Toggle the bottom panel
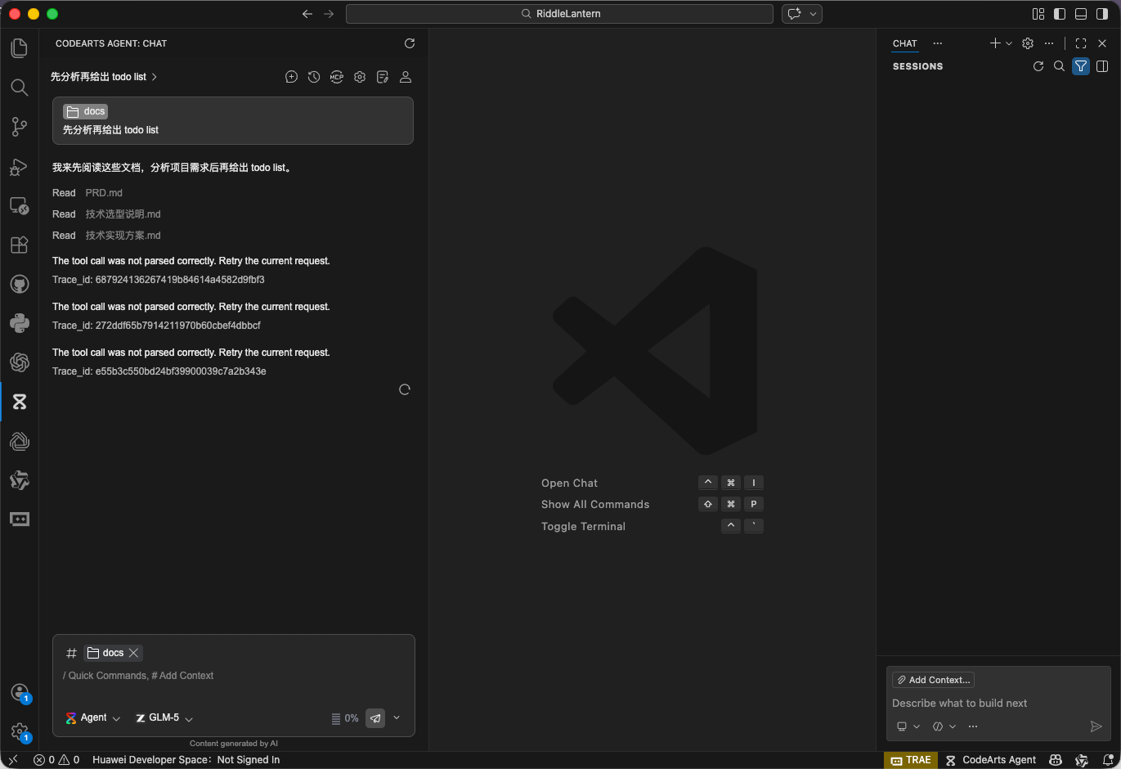This screenshot has height=769, width=1121. click(1081, 14)
